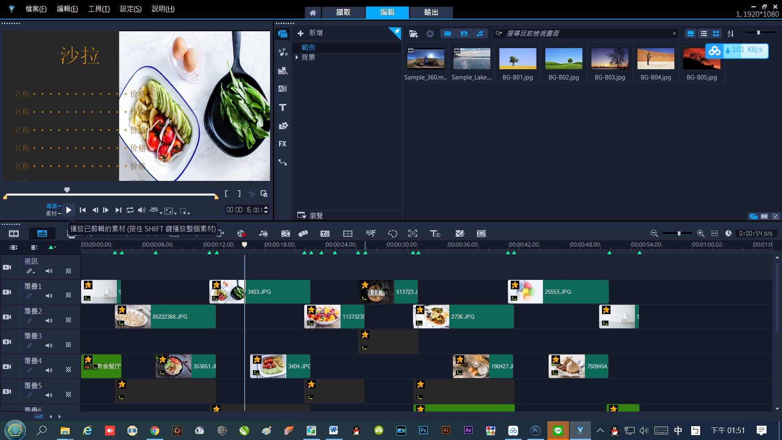
Task: Toggle the repeat playback button
Action: (130, 210)
